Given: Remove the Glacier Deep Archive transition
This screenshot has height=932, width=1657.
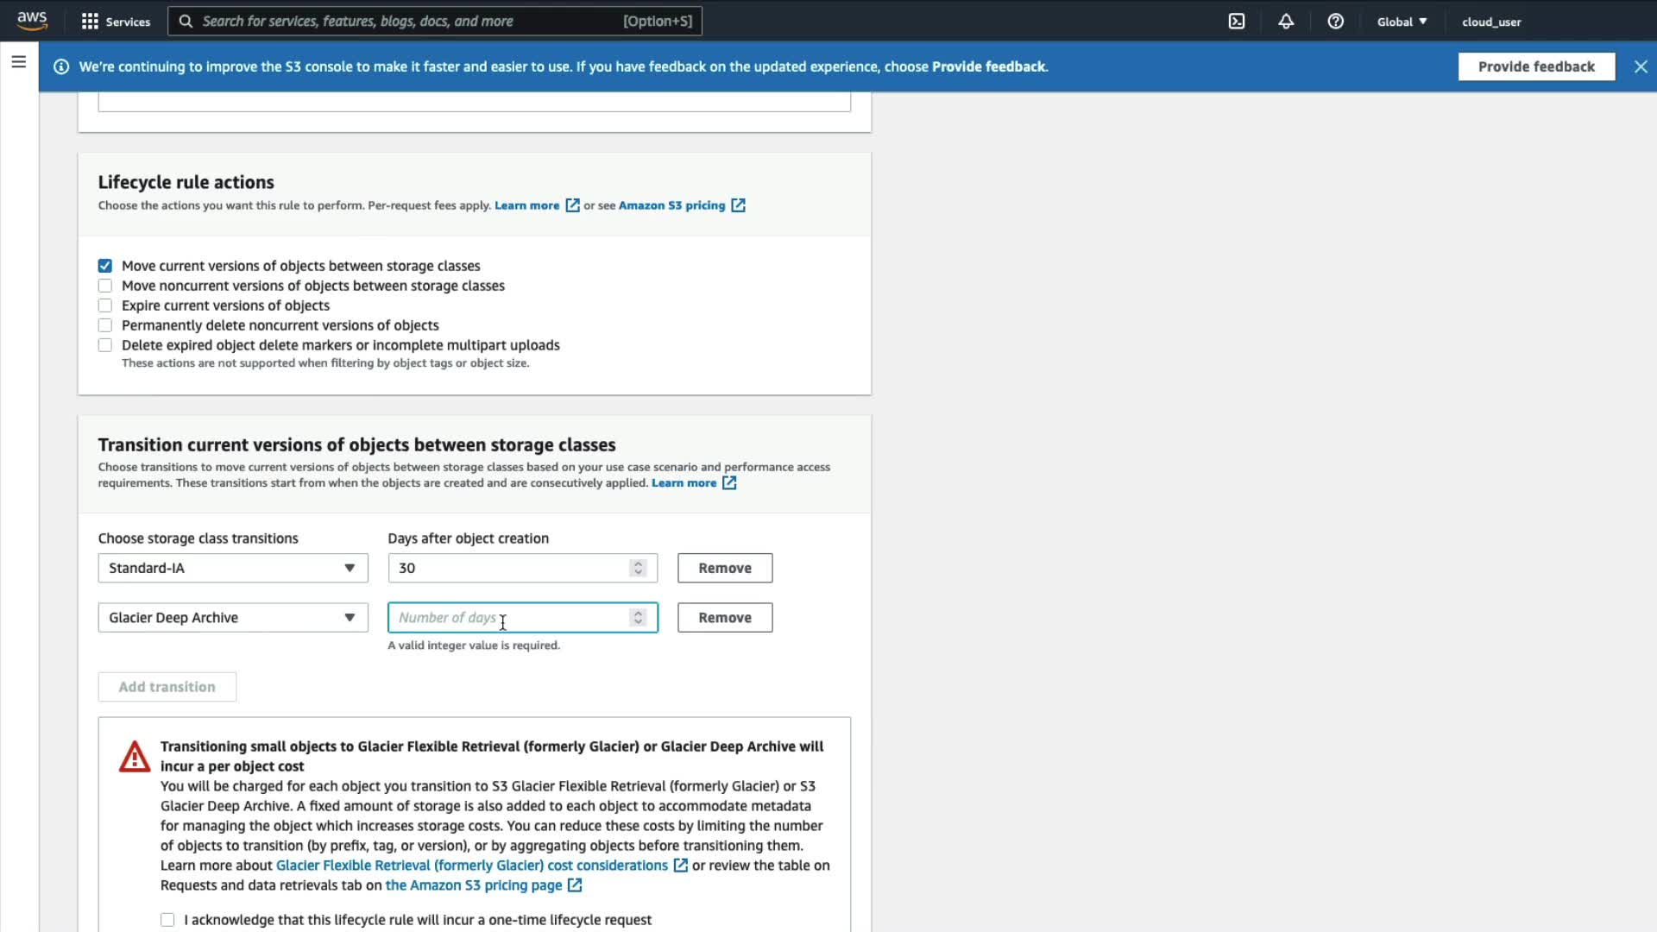Looking at the screenshot, I should click(724, 618).
